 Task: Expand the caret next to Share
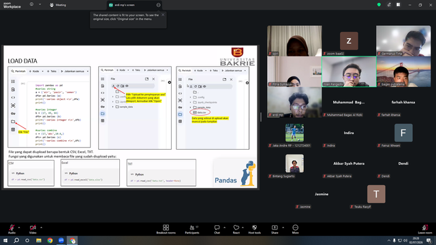pos(283,227)
